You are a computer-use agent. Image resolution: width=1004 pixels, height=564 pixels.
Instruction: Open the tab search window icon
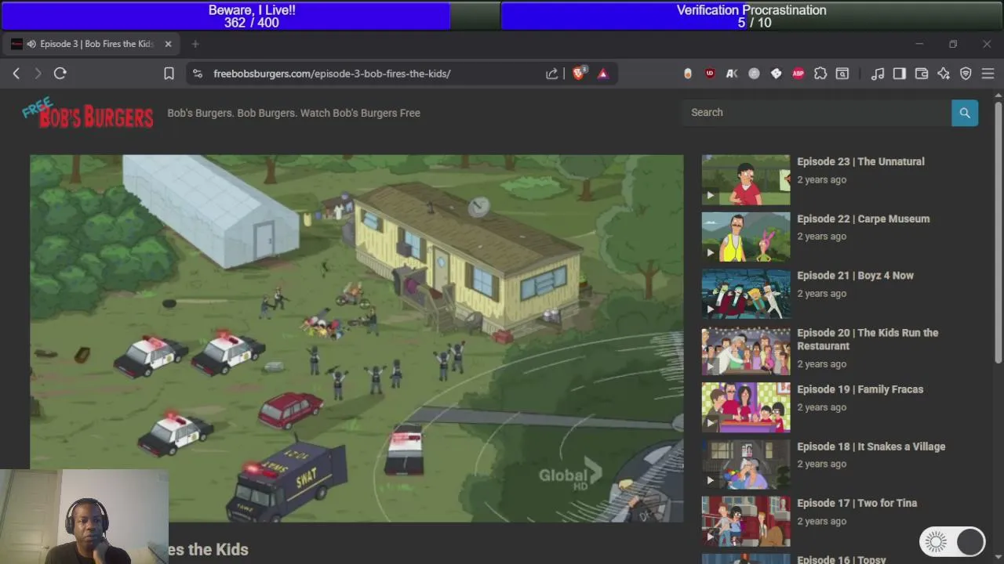(842, 73)
